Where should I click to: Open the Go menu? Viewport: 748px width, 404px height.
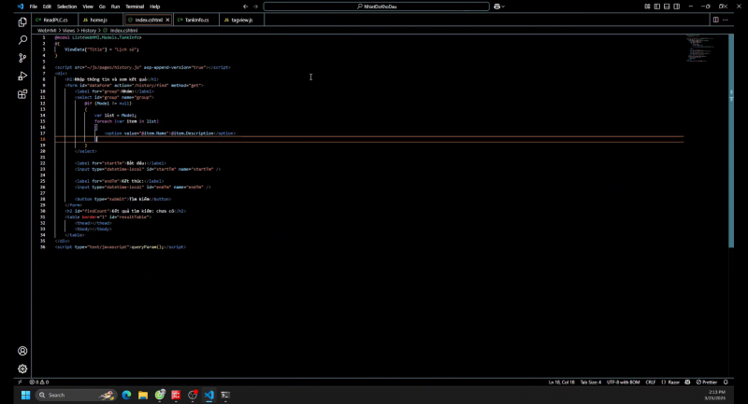pos(102,7)
